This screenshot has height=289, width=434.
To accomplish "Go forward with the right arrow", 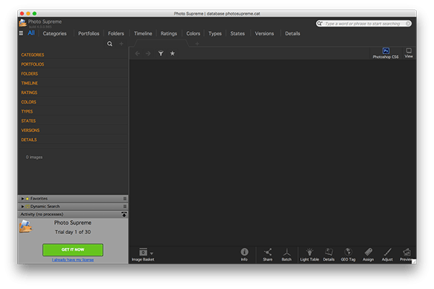I will 148,53.
